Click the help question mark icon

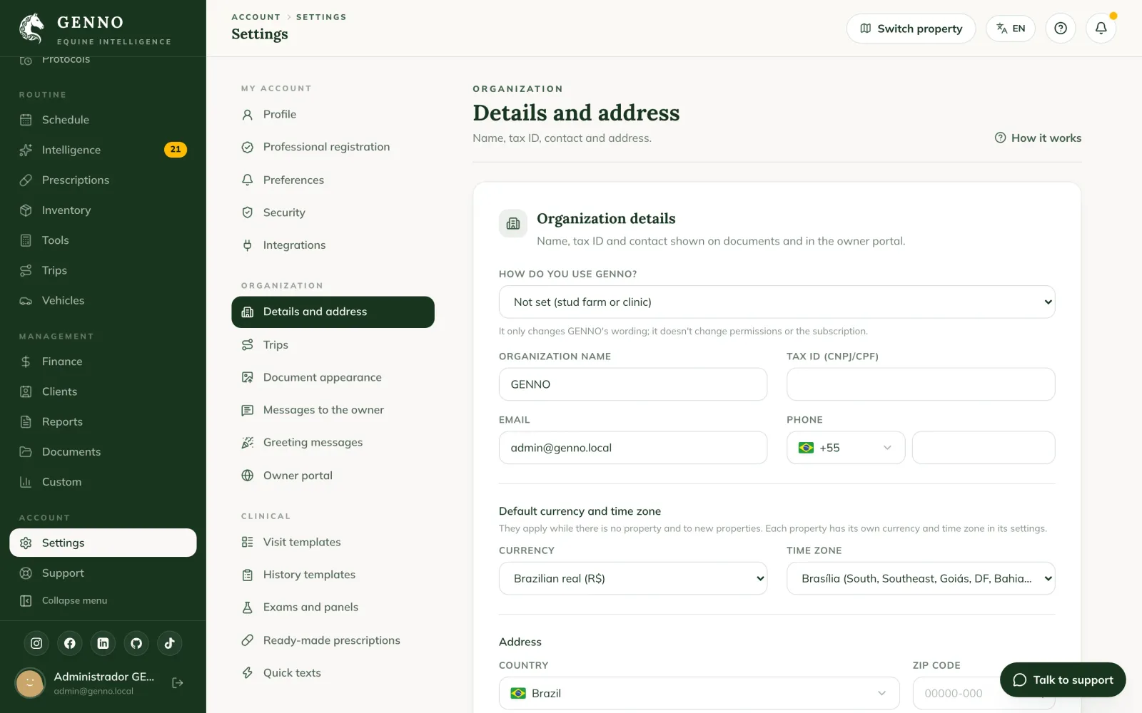coord(1061,29)
